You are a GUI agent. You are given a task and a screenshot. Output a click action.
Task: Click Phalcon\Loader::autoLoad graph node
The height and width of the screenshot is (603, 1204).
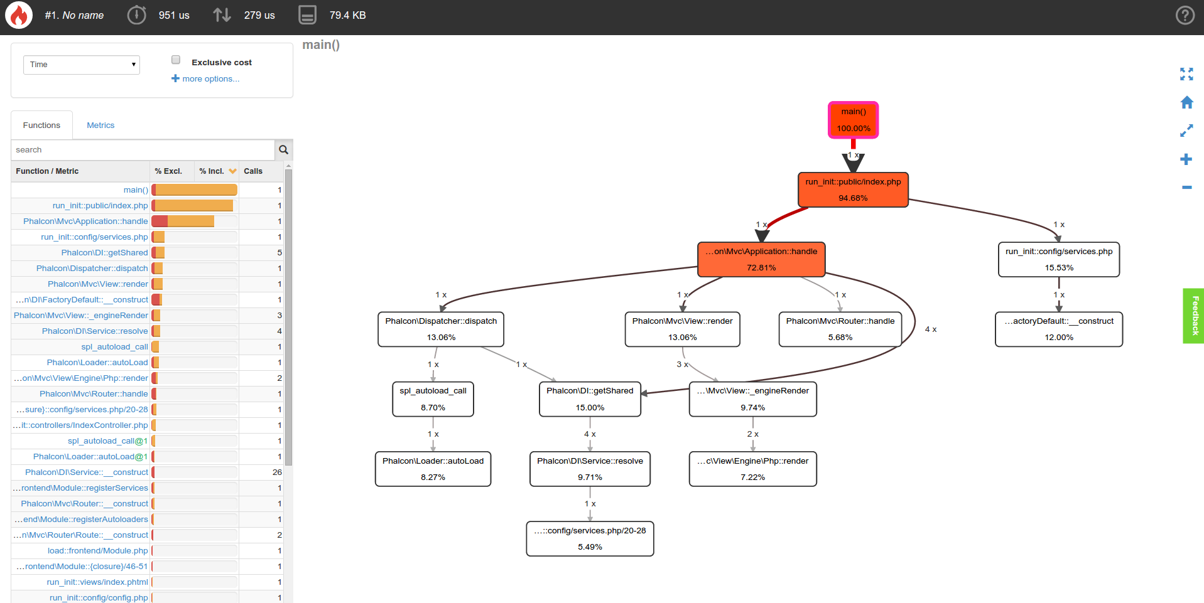(433, 469)
